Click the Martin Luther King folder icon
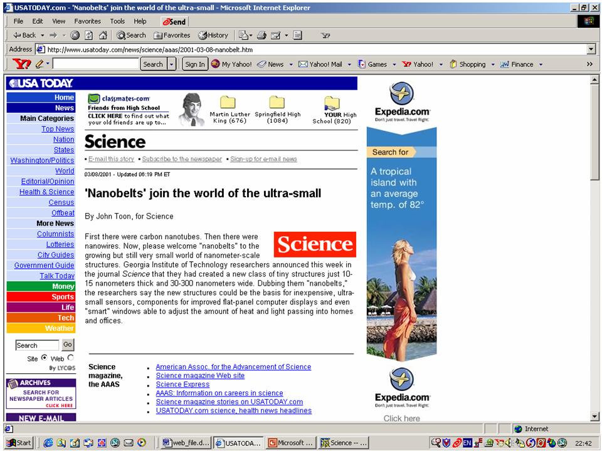Viewport: 602px width, 451px height. pyautogui.click(x=228, y=102)
